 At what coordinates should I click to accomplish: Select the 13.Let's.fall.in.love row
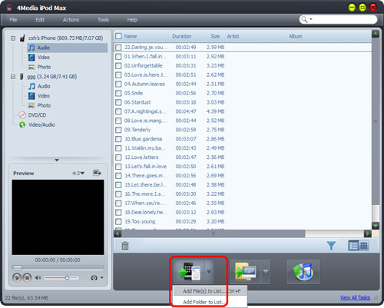click(x=243, y=167)
